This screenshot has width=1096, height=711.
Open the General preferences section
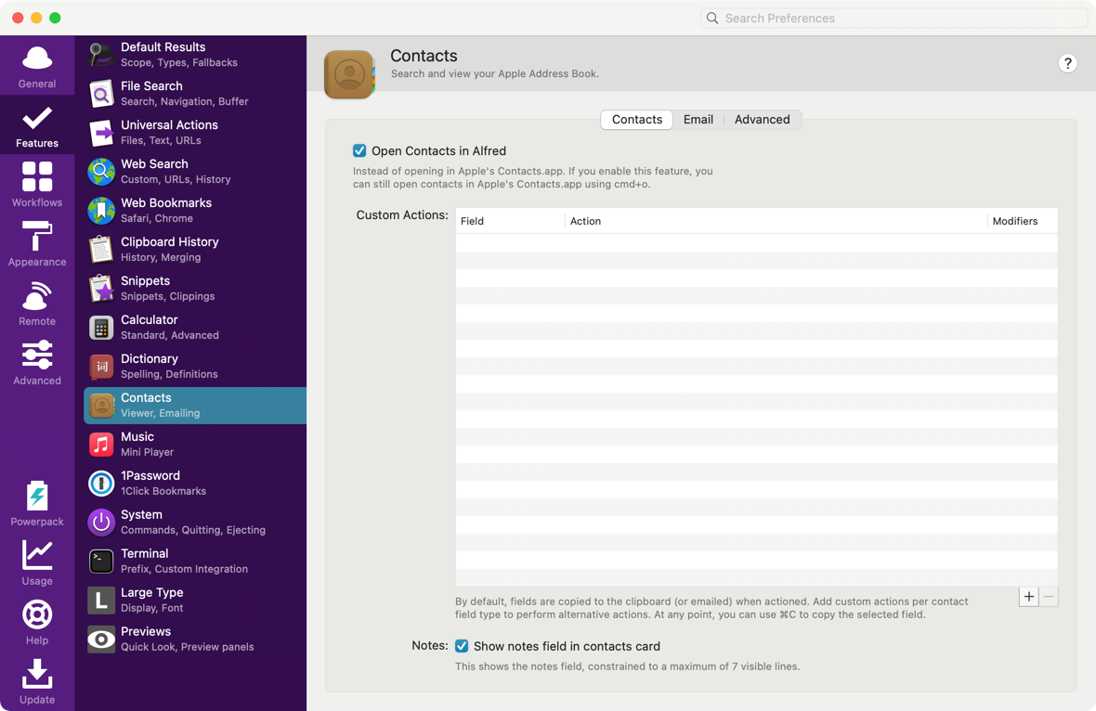(37, 67)
